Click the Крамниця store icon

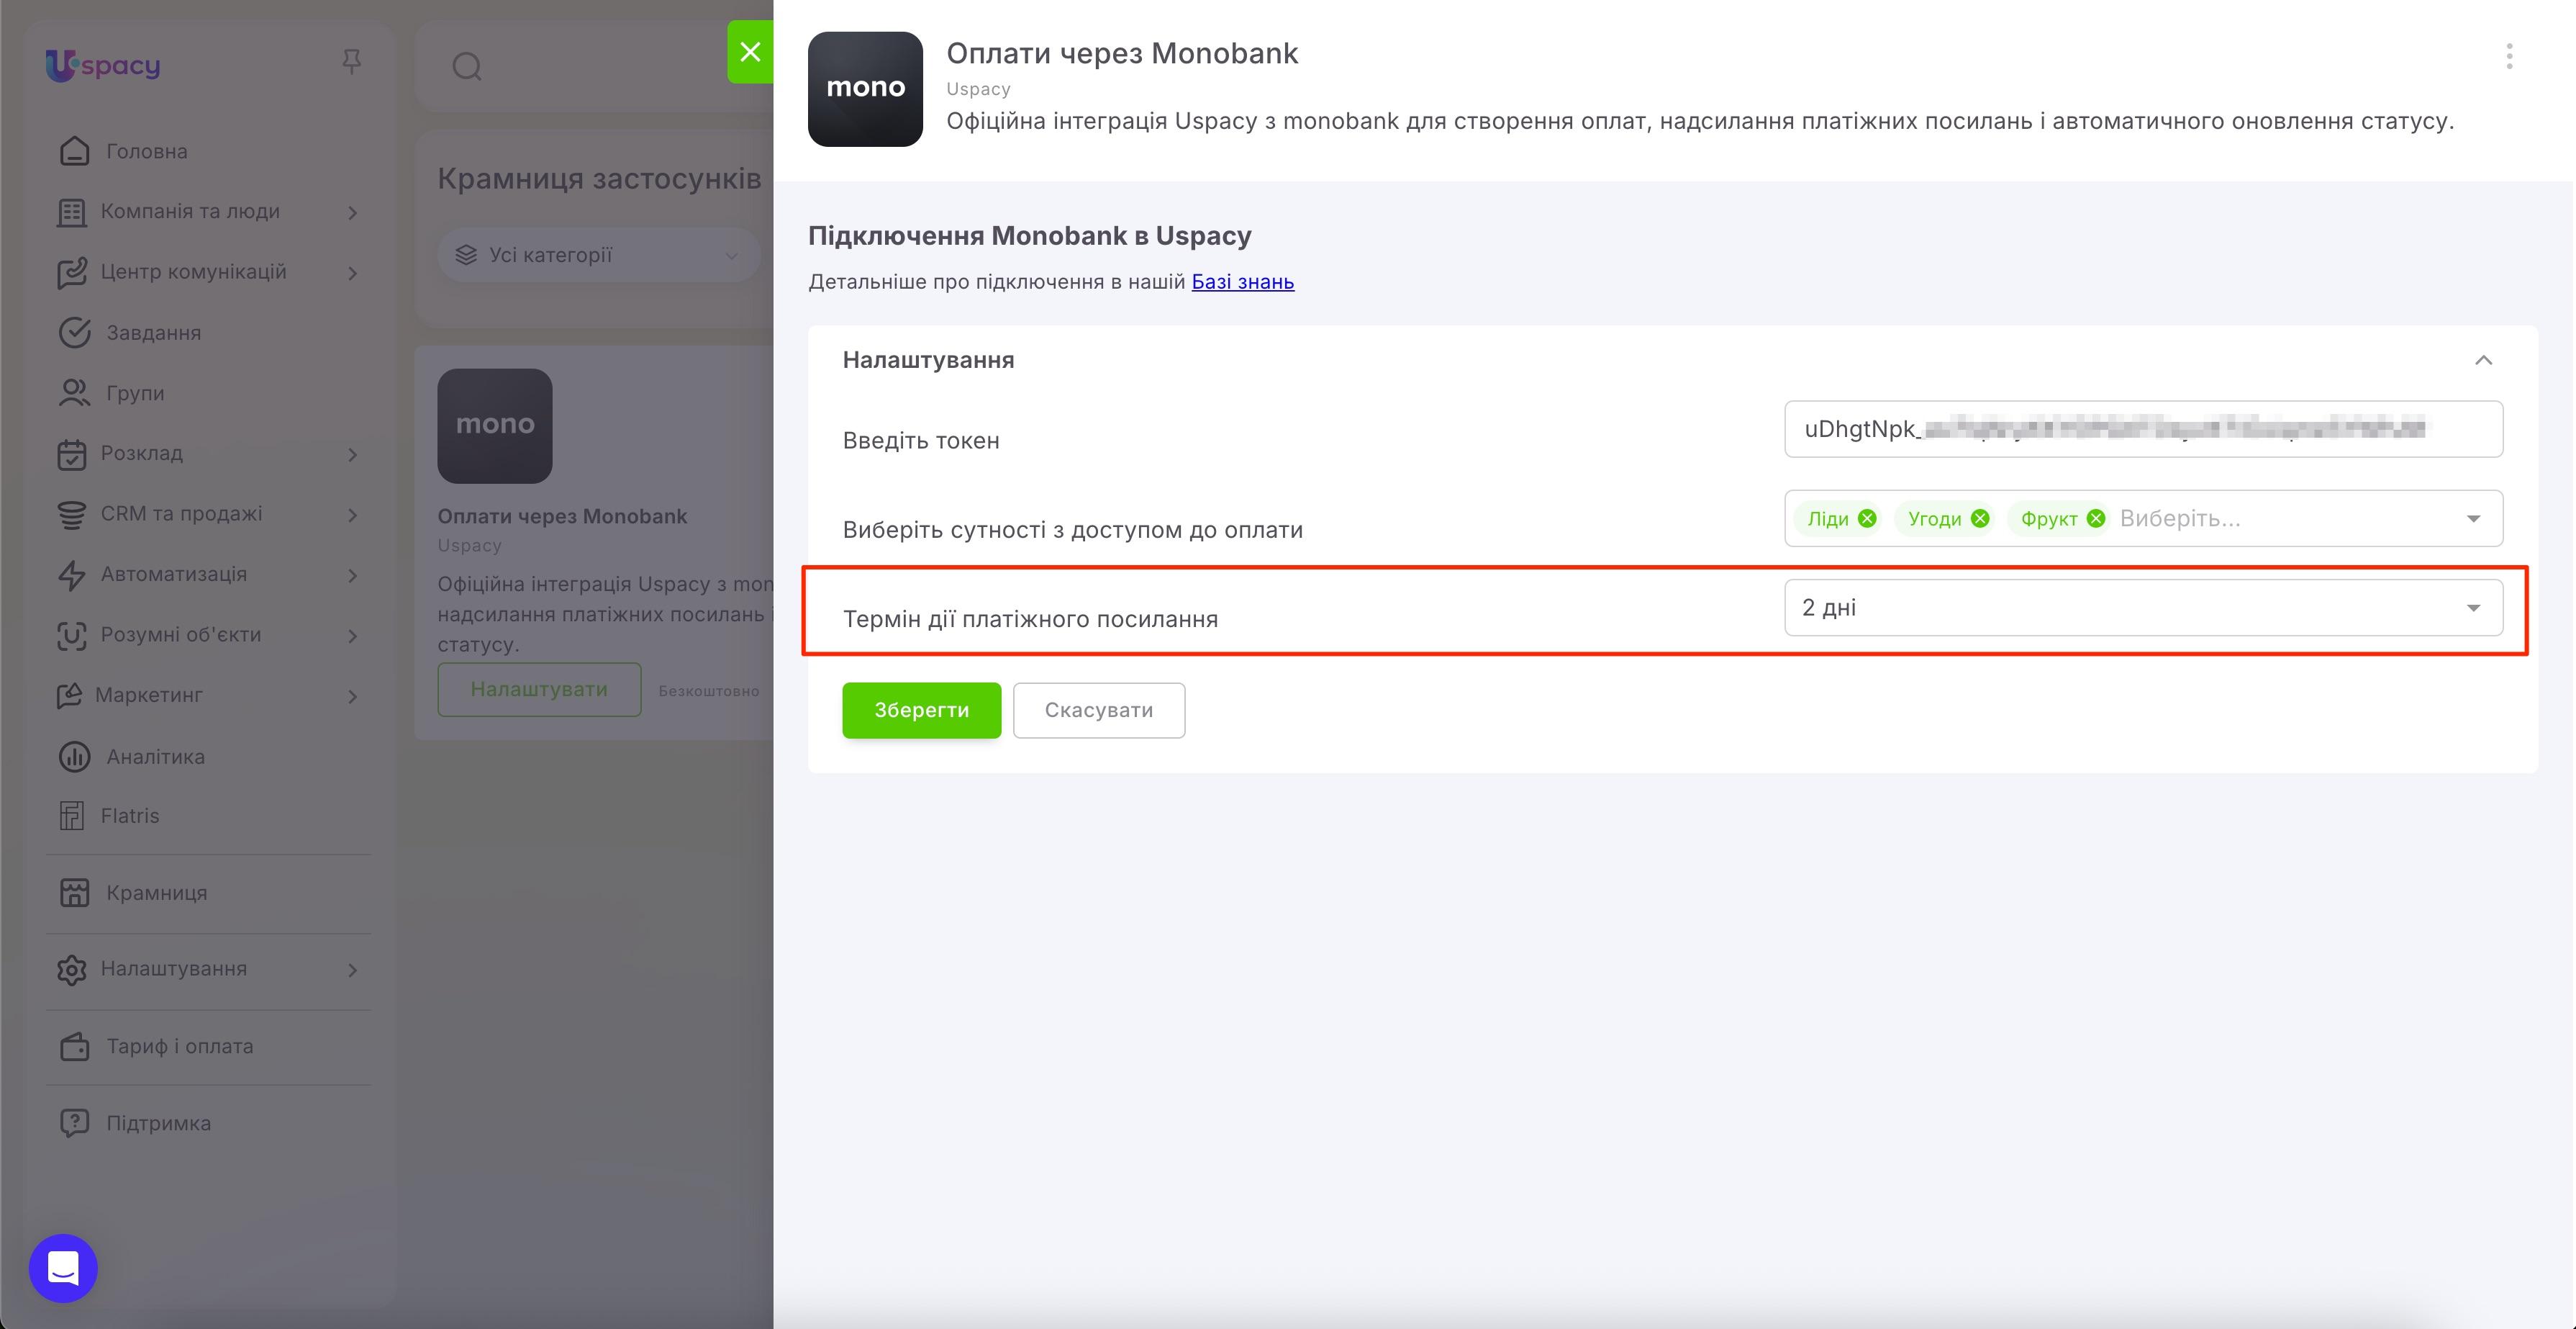(x=74, y=893)
